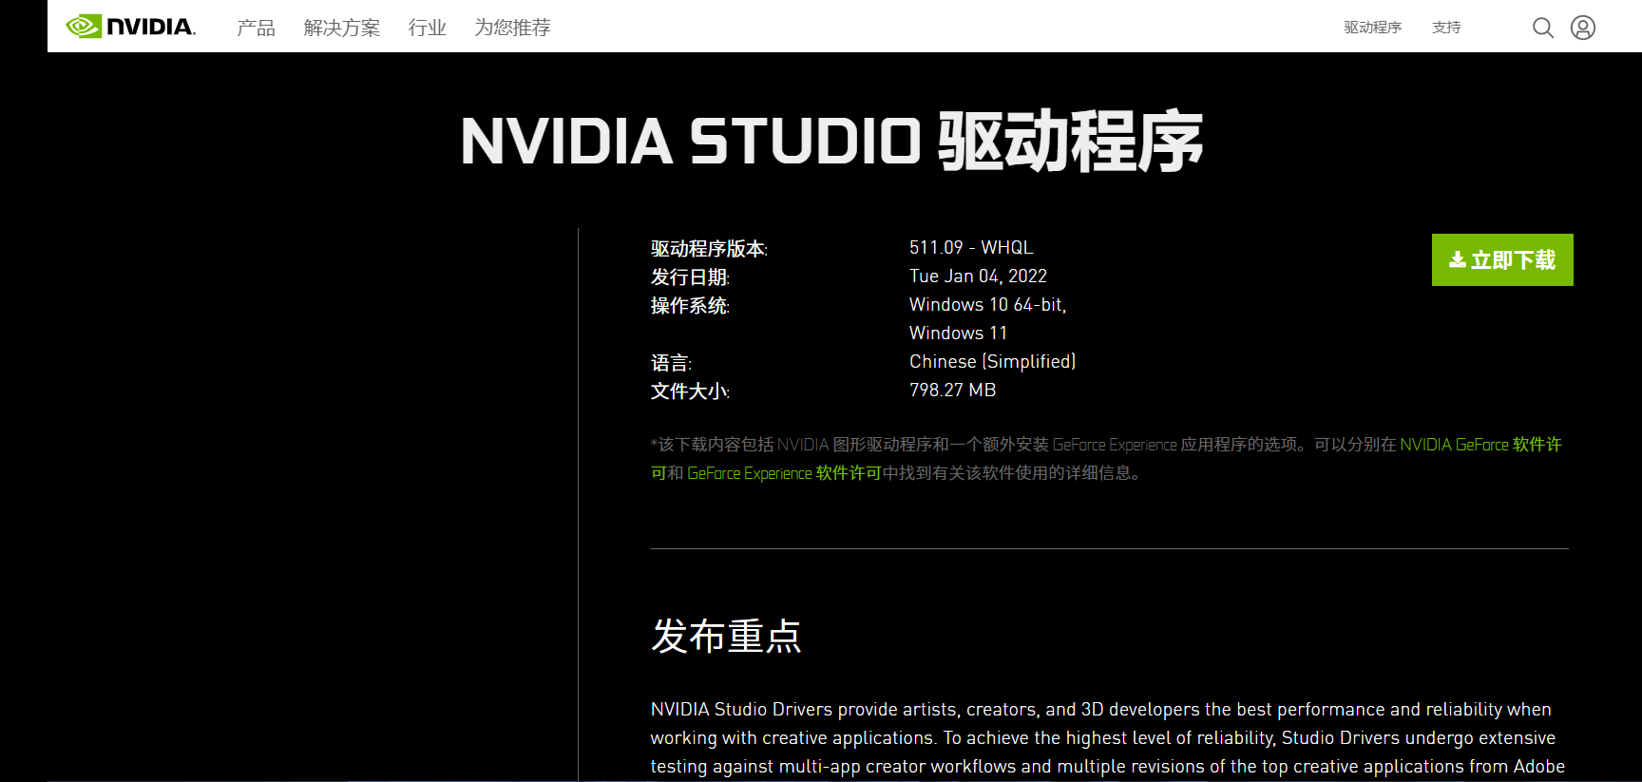Click the Chinese (Simplified) language value
The image size is (1642, 782).
[x=993, y=362]
